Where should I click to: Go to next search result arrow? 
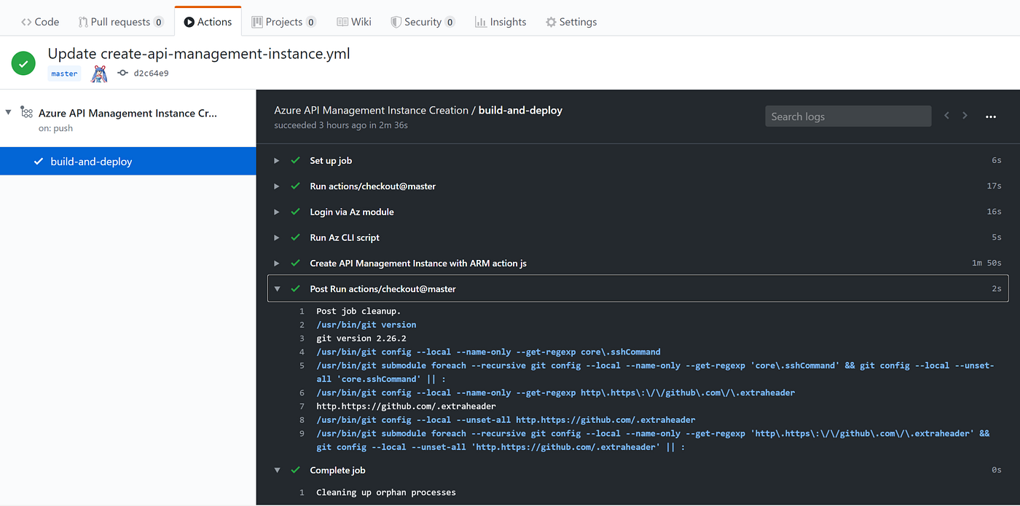pos(965,116)
